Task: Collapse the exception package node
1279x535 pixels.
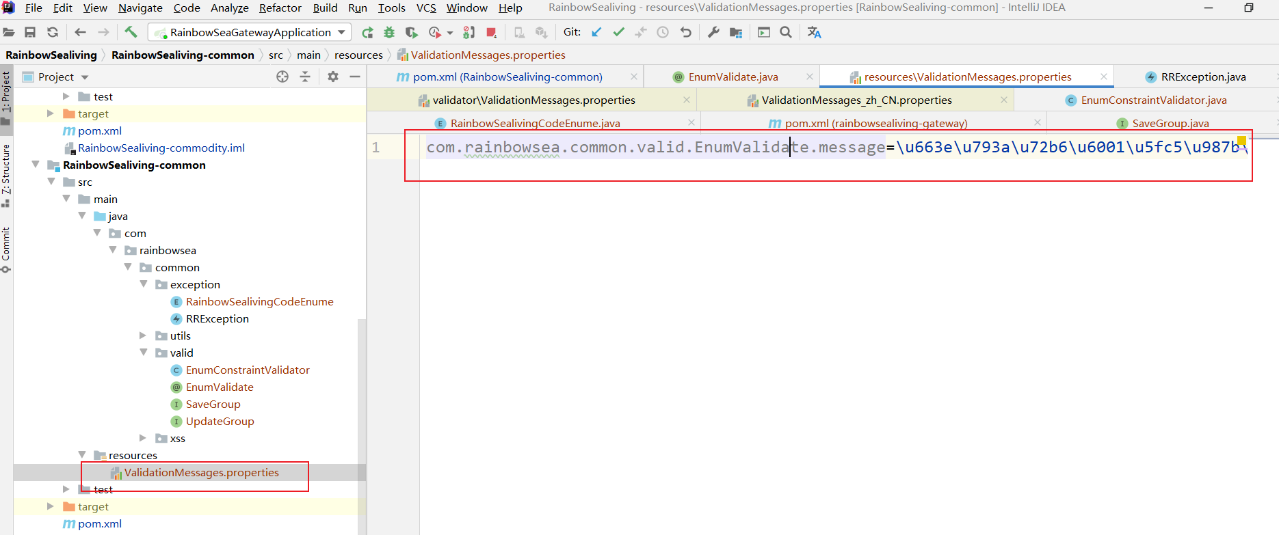Action: tap(144, 284)
